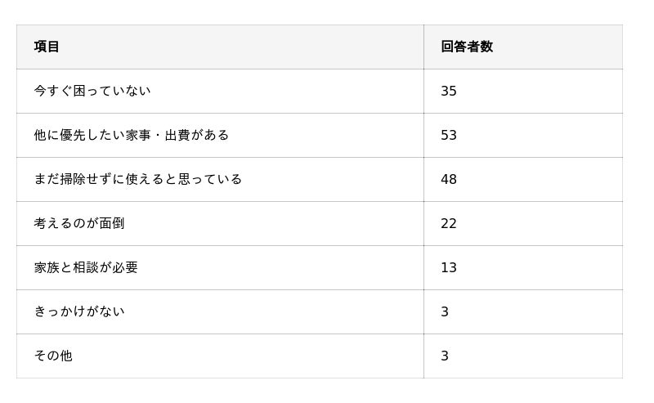Select the 家族と相談が必要 cell
The width and height of the screenshot is (654, 403).
point(86,267)
